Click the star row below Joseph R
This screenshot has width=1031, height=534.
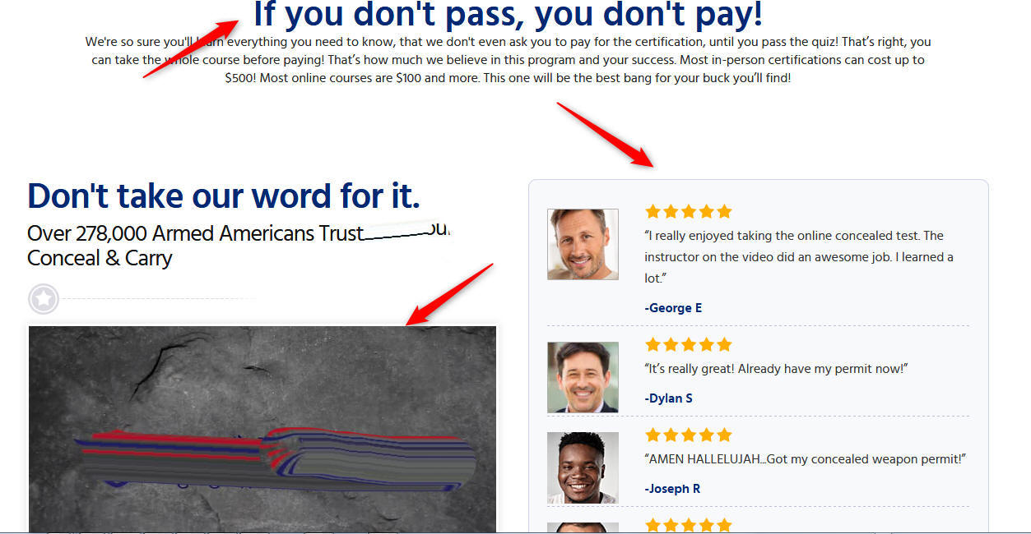688,525
